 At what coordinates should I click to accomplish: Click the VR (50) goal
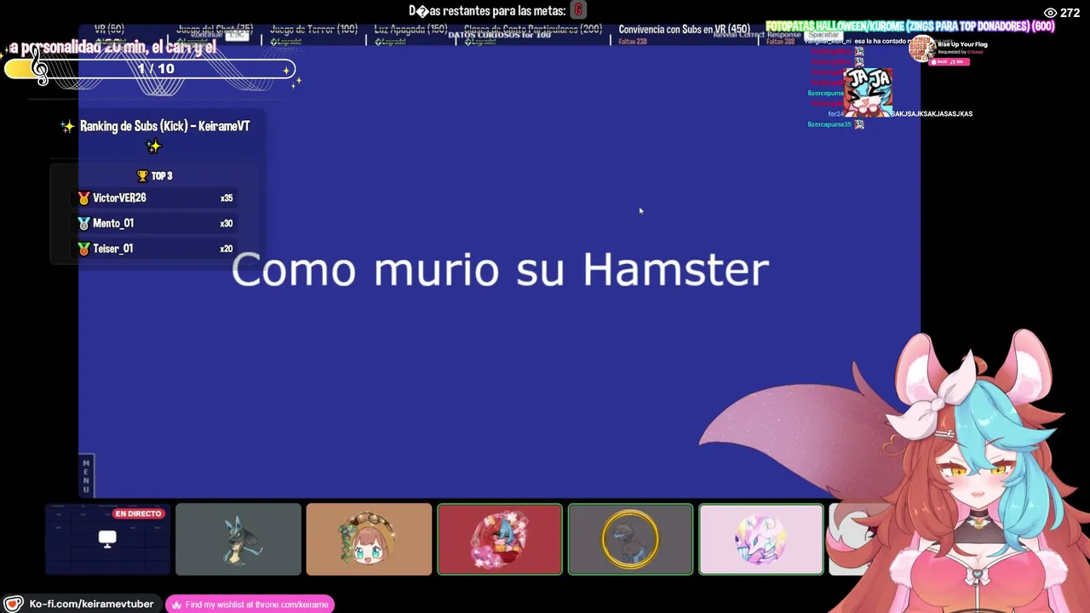coord(109,30)
